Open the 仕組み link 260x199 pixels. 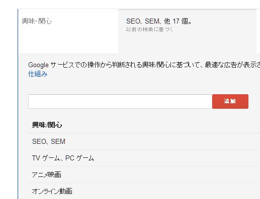[x=38, y=74]
